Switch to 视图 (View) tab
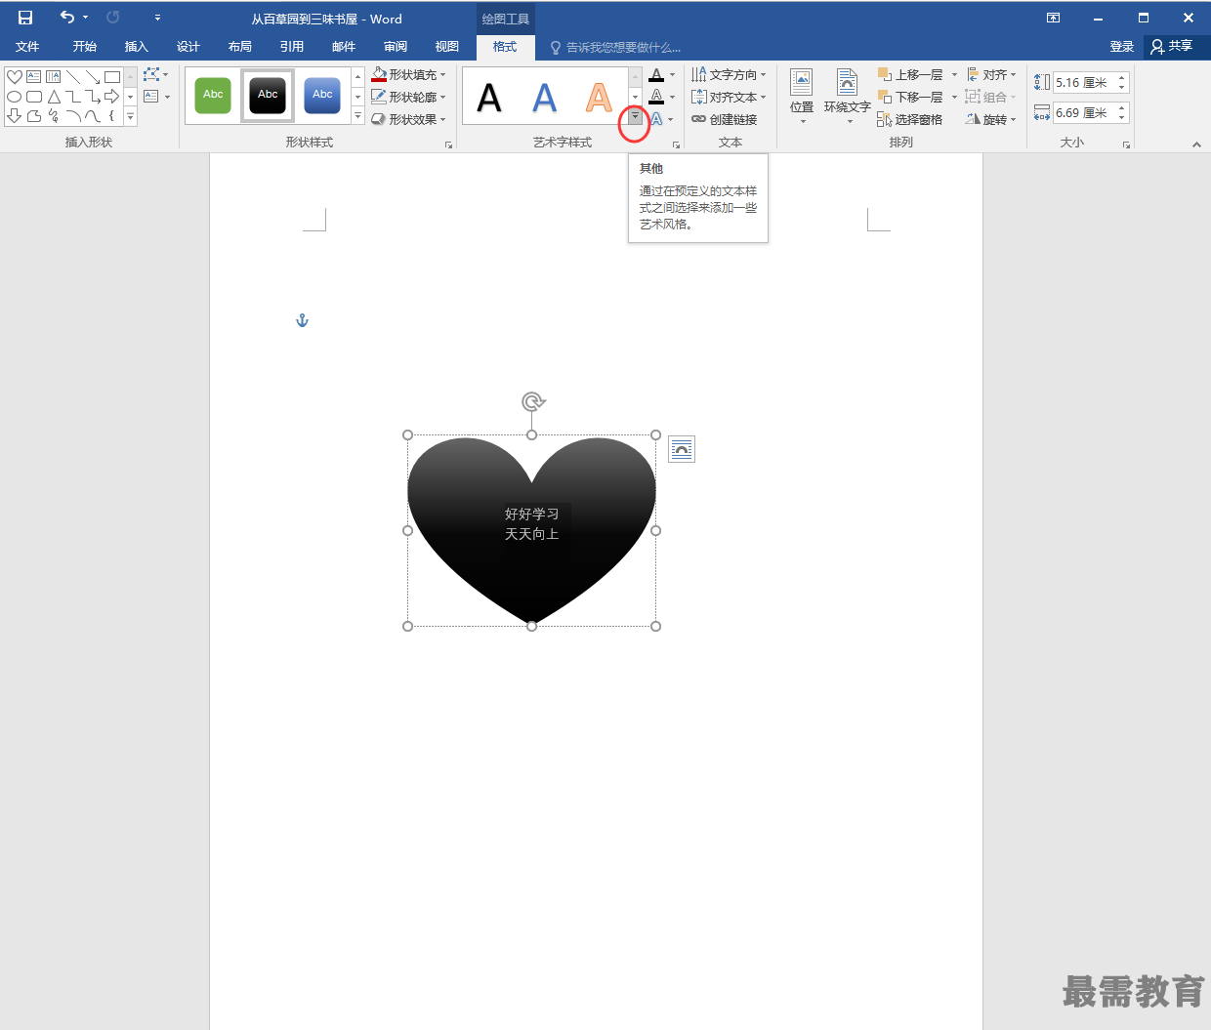1211x1030 pixels. point(447,46)
